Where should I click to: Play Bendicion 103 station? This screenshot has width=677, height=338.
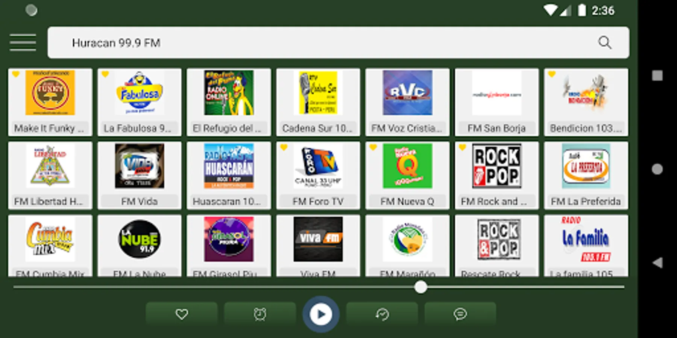pos(586,102)
